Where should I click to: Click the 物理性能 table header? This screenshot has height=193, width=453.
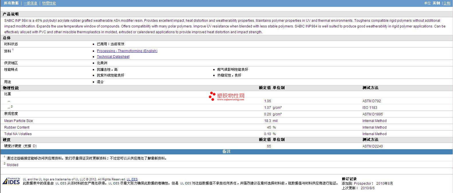tap(11, 88)
